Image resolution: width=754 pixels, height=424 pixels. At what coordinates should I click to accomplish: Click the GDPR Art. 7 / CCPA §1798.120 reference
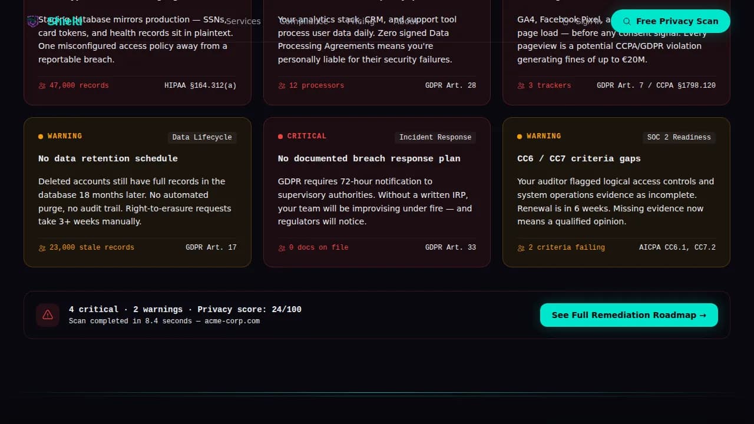(x=656, y=85)
